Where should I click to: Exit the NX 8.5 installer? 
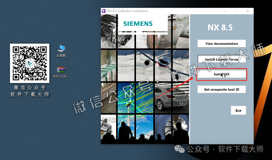point(238,110)
